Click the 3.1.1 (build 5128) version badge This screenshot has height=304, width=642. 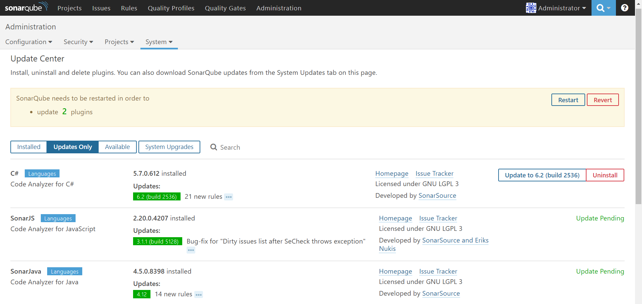tap(157, 241)
